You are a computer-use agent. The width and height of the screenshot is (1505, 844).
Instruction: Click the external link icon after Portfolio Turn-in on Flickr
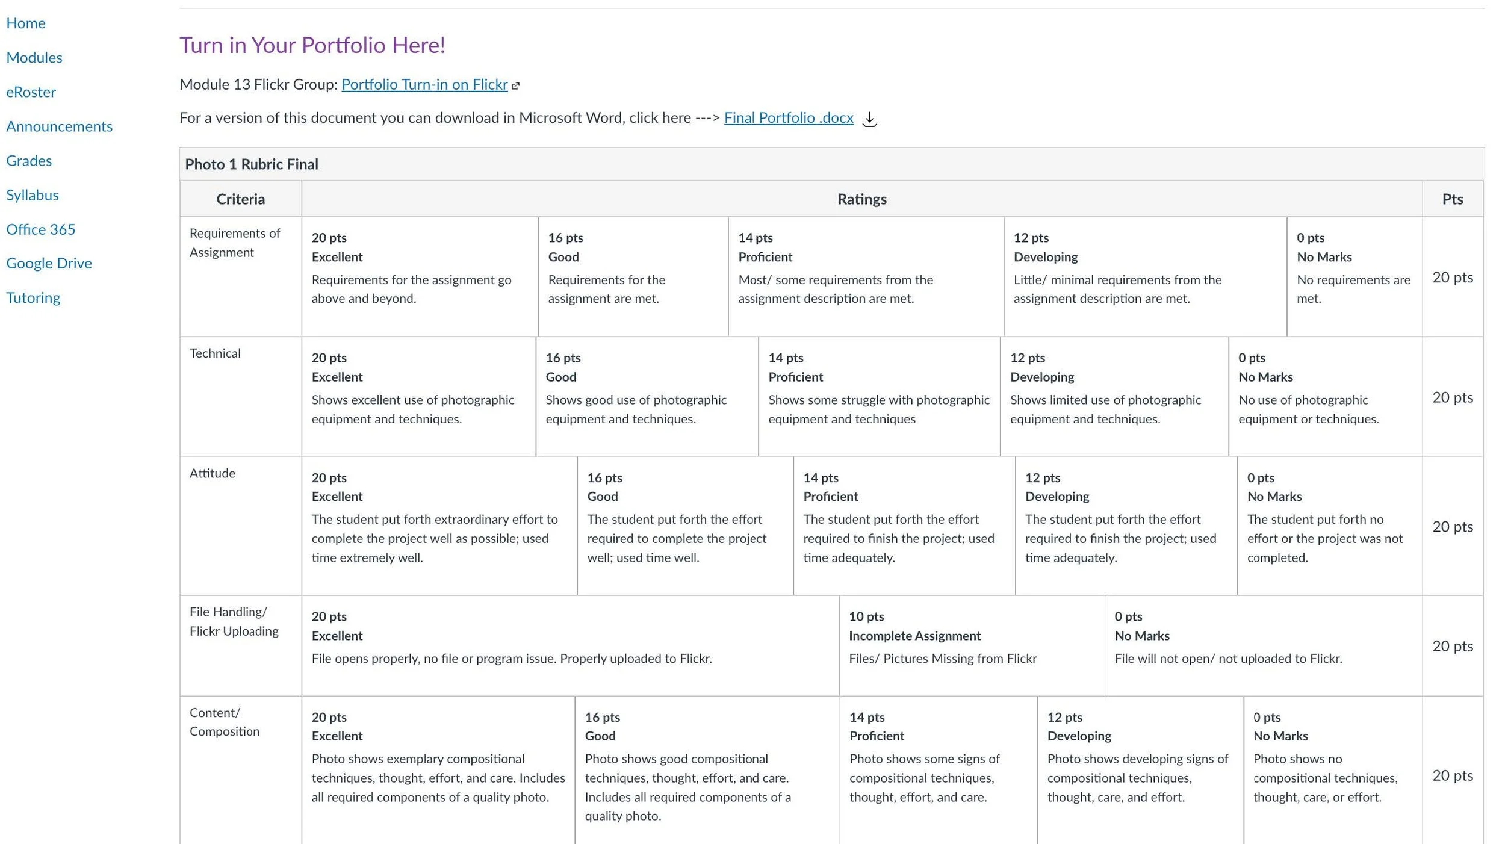pyautogui.click(x=515, y=86)
